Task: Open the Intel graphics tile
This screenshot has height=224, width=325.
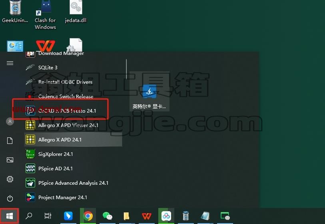Action: [x=150, y=91]
